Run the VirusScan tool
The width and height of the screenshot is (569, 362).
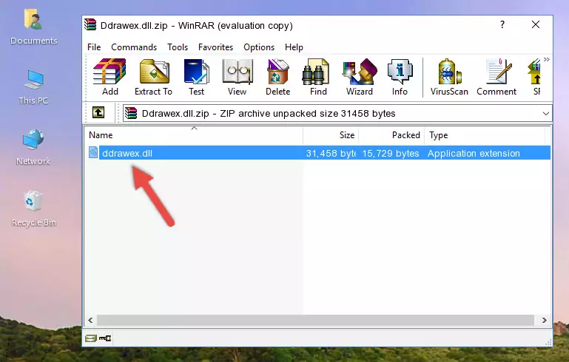tap(449, 77)
